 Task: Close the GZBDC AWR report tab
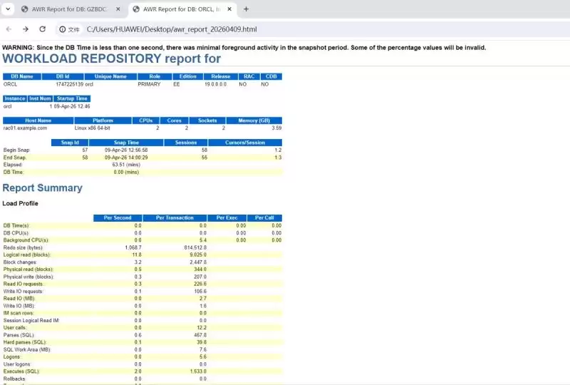[x=118, y=9]
